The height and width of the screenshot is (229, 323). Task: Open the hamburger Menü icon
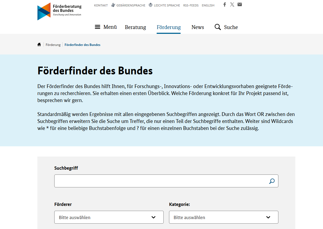(x=98, y=27)
